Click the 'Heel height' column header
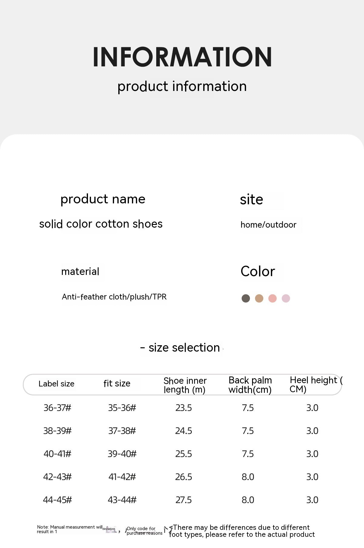Image resolution: width=364 pixels, height=548 pixels. tap(315, 384)
